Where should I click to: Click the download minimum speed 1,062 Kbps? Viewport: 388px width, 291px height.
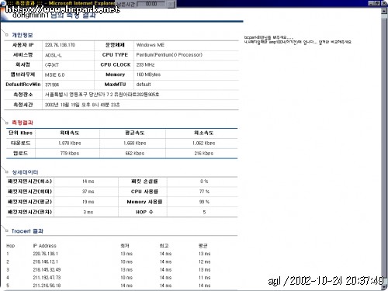click(204, 143)
